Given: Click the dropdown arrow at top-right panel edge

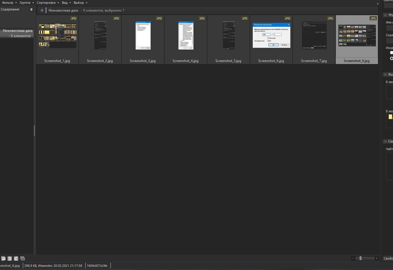Looking at the screenshot, I should [378, 4].
